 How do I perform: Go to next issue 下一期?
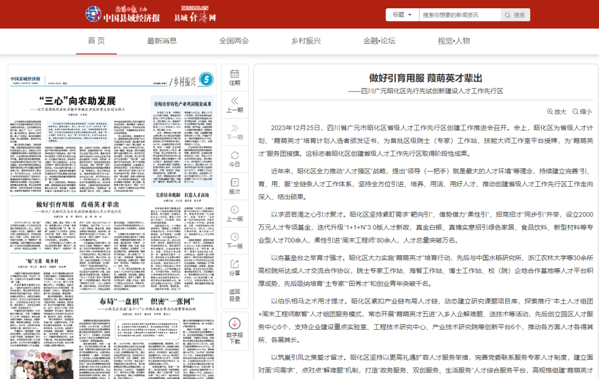tap(235, 132)
